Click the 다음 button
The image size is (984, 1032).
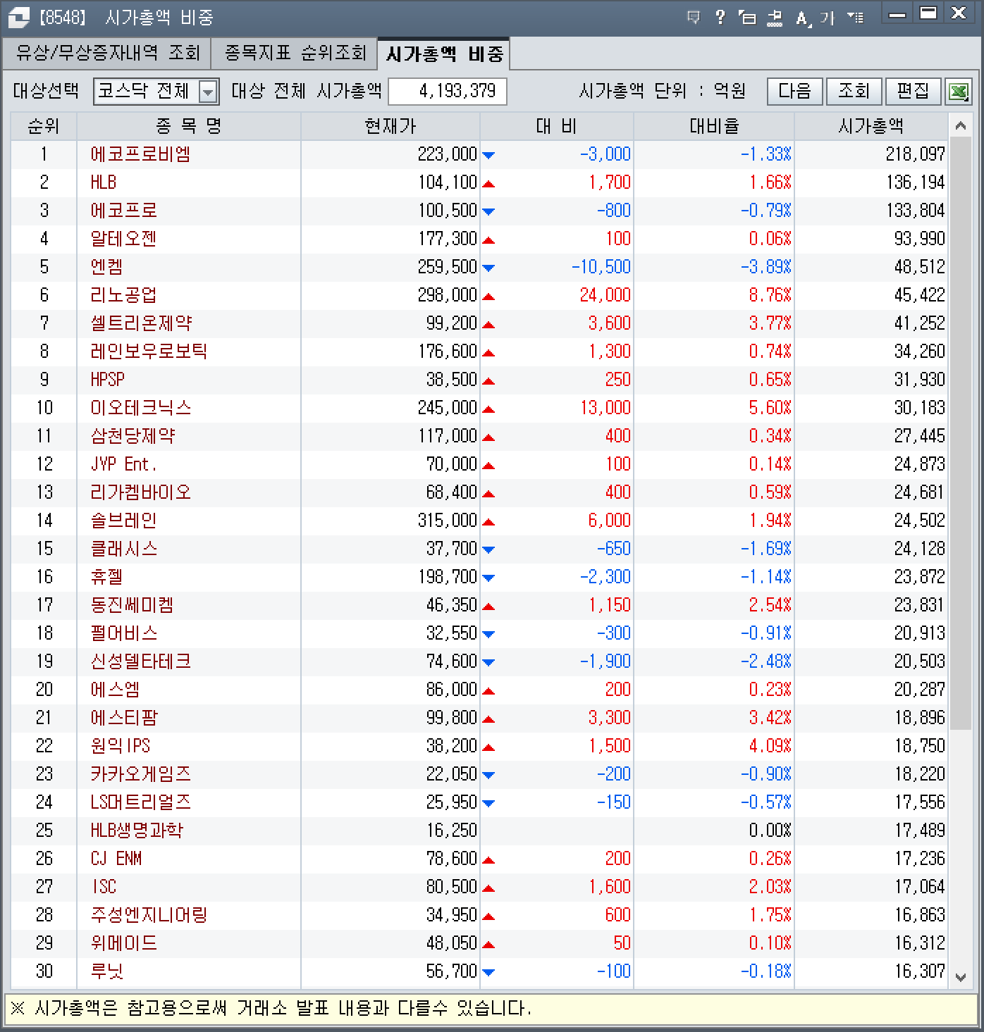pos(794,91)
